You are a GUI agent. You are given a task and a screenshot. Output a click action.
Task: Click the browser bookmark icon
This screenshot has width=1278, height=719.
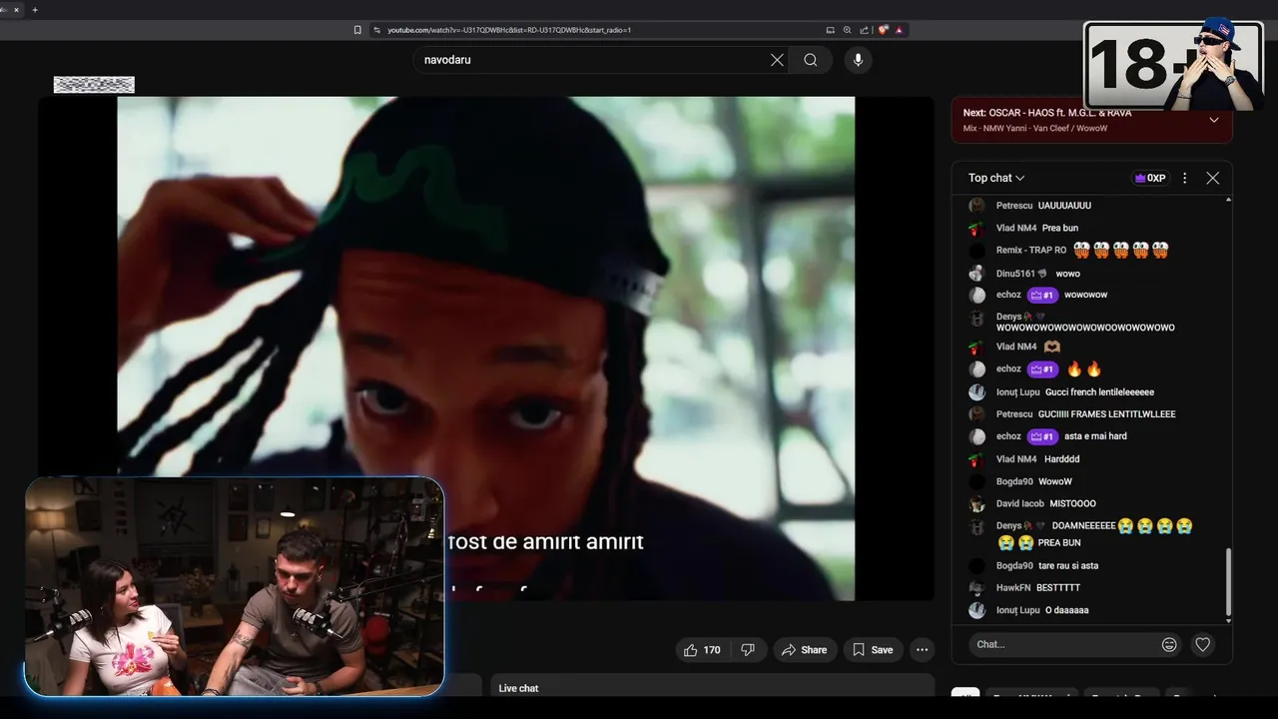pos(357,30)
